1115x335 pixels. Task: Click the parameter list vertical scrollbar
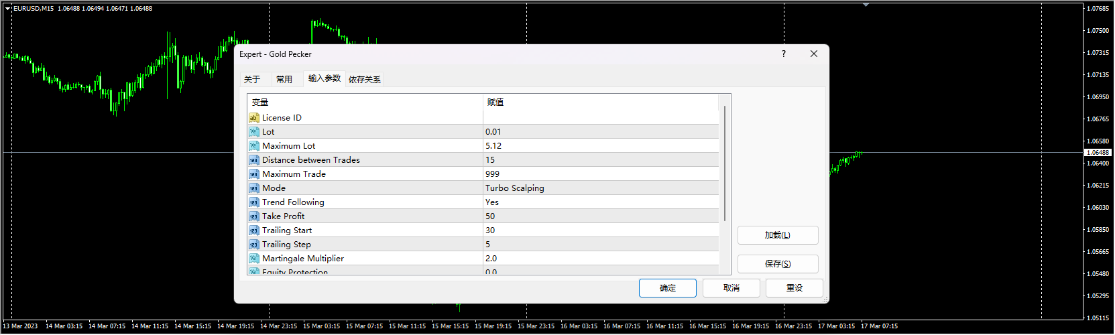(x=725, y=163)
